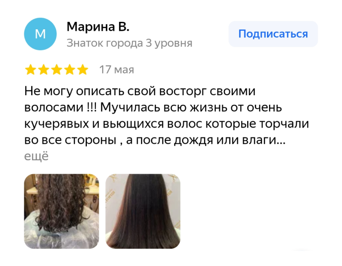The width and height of the screenshot is (342, 266).
Task: Click the Знаток города 3 уровня label
Action: coord(130,43)
